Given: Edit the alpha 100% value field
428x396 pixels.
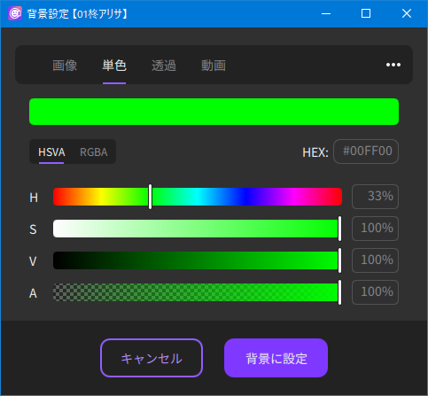Looking at the screenshot, I should 375,292.
